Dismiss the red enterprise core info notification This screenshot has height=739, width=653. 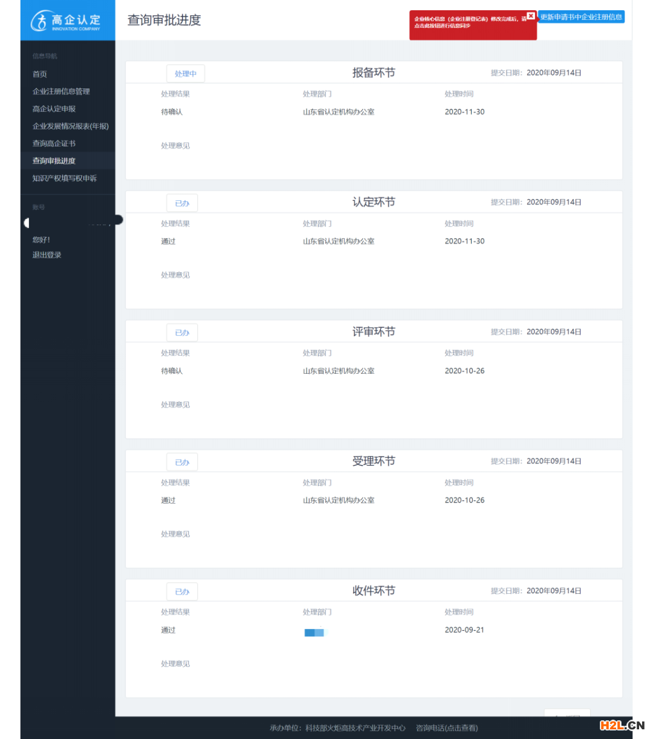point(531,16)
